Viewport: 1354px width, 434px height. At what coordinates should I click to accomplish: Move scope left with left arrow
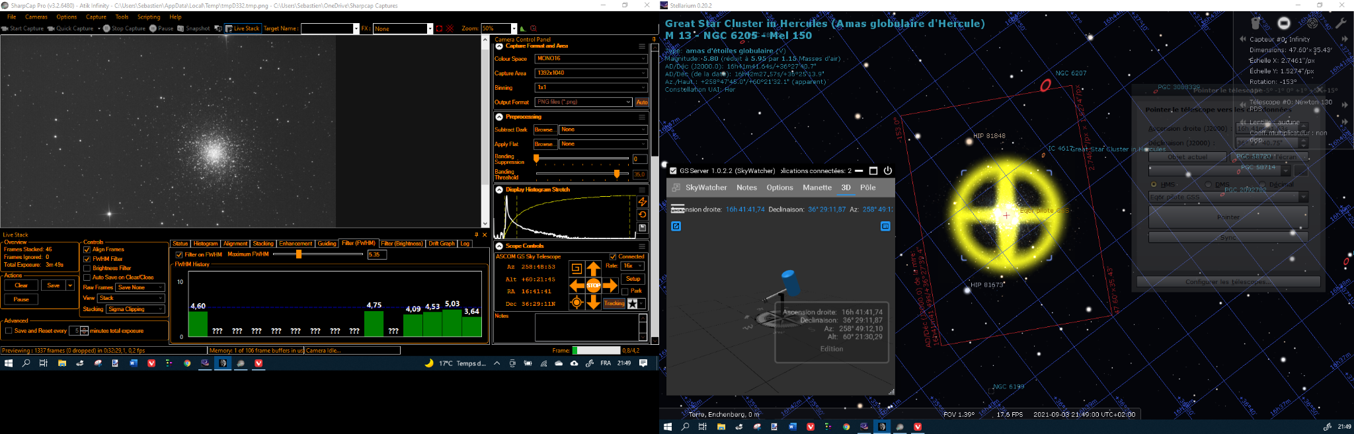point(577,285)
